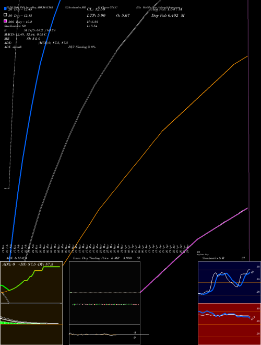This screenshot has width=261, height=345.
Task: Click the blue 20 Day legend swatch
Action: [5, 9]
